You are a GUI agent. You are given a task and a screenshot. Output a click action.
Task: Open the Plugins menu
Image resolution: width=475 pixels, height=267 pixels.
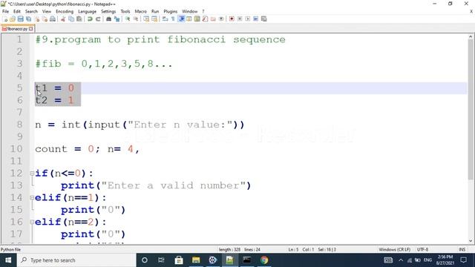click(171, 11)
